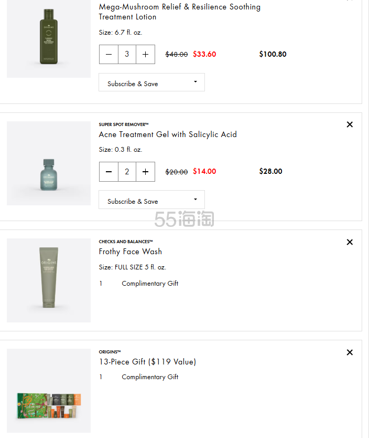Image resolution: width=369 pixels, height=438 pixels.
Task: Open Subscribe & Save dropdown for Acne Gel
Action: click(151, 200)
